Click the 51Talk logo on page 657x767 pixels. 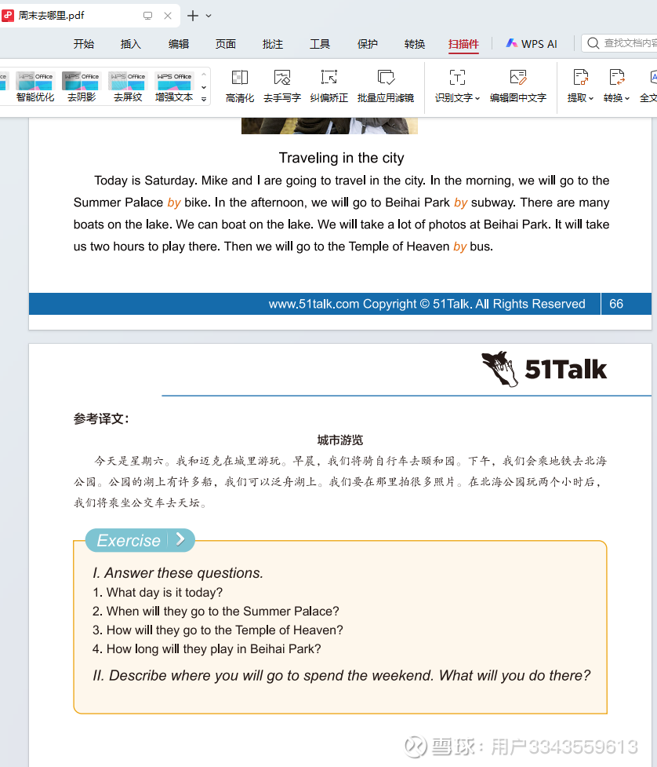coord(544,369)
